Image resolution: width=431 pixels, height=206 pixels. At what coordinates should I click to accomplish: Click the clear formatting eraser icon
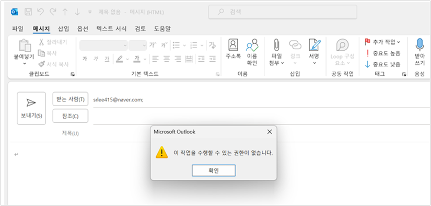click(212, 45)
